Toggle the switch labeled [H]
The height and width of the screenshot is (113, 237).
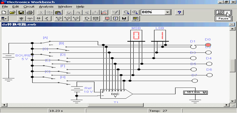64,83
